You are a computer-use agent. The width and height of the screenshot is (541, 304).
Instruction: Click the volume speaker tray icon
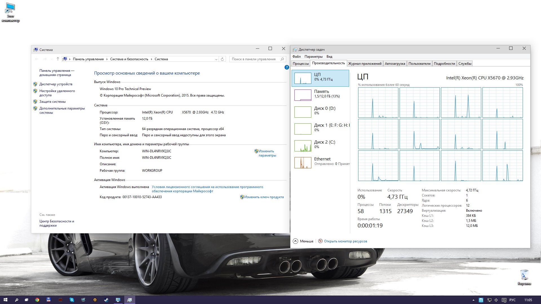click(x=496, y=300)
